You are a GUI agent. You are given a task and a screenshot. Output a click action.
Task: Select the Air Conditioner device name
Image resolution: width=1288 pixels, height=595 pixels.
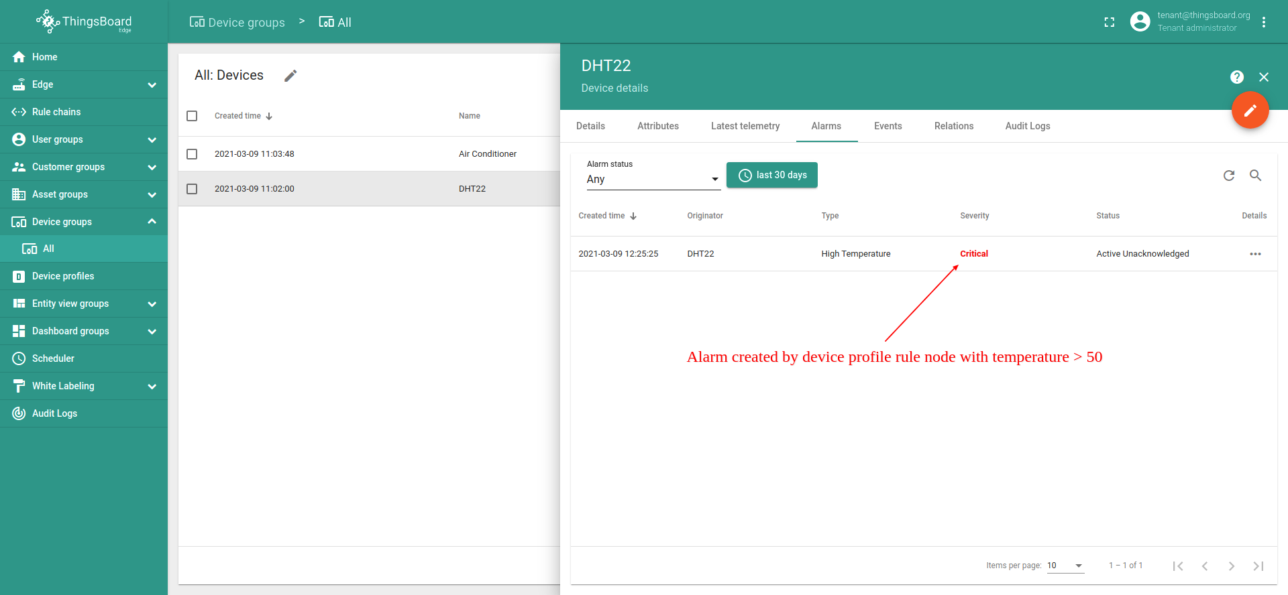coord(488,154)
